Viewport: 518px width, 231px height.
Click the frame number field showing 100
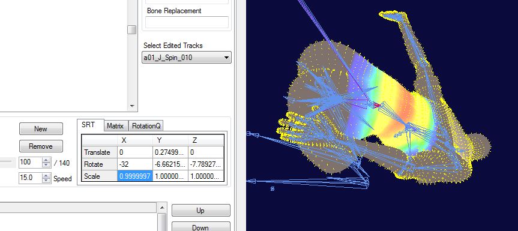(x=31, y=162)
